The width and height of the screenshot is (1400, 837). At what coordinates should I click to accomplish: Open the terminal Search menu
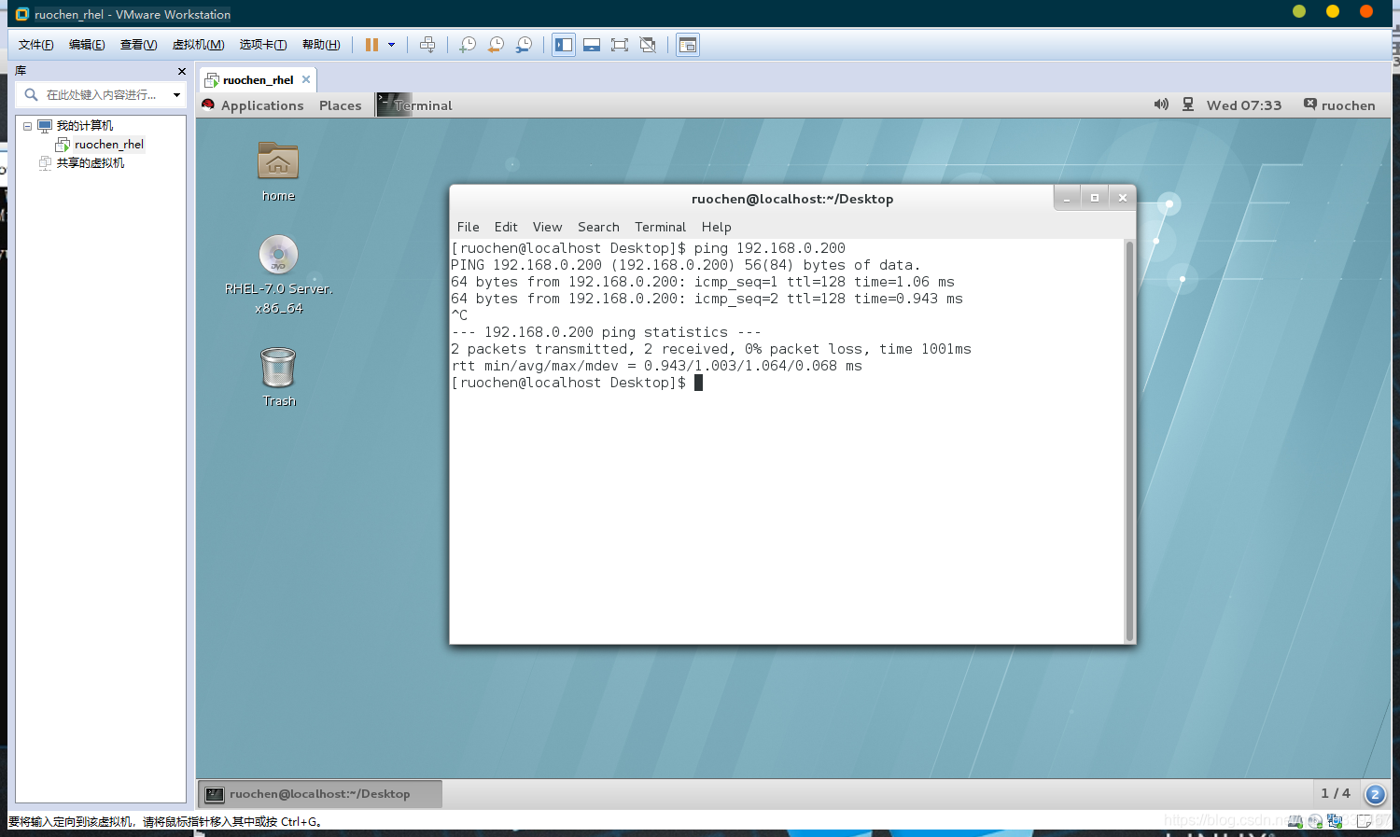[598, 227]
